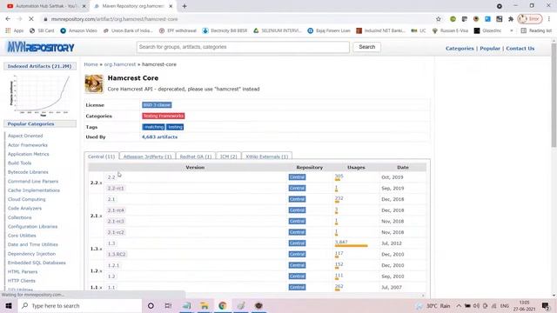Close the Maven Repository tab

tap(171, 6)
